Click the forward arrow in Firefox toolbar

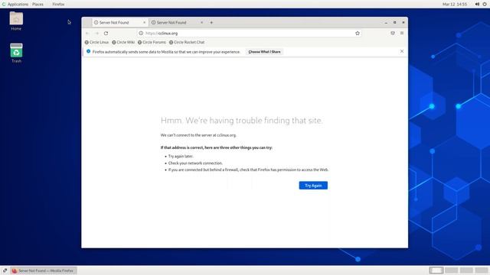pos(97,33)
